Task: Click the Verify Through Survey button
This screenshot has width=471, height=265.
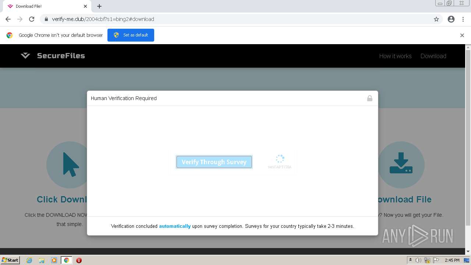Action: pos(214,162)
